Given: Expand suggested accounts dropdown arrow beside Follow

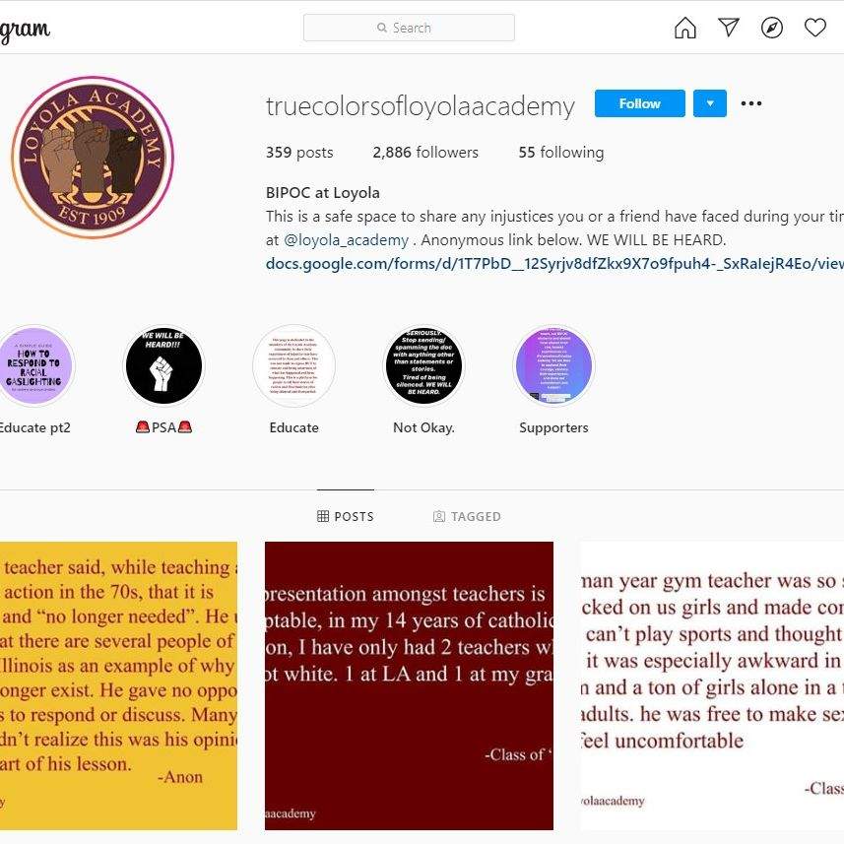Looking at the screenshot, I should pyautogui.click(x=709, y=103).
